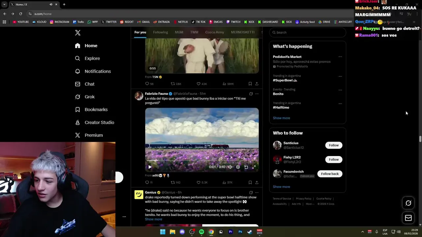Share the Fabrizio Fauna post

256,182
